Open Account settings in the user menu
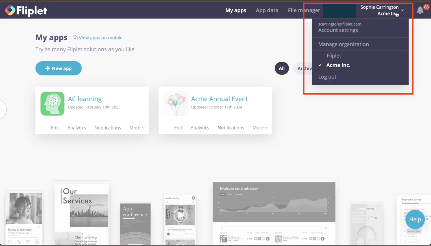 click(x=338, y=30)
